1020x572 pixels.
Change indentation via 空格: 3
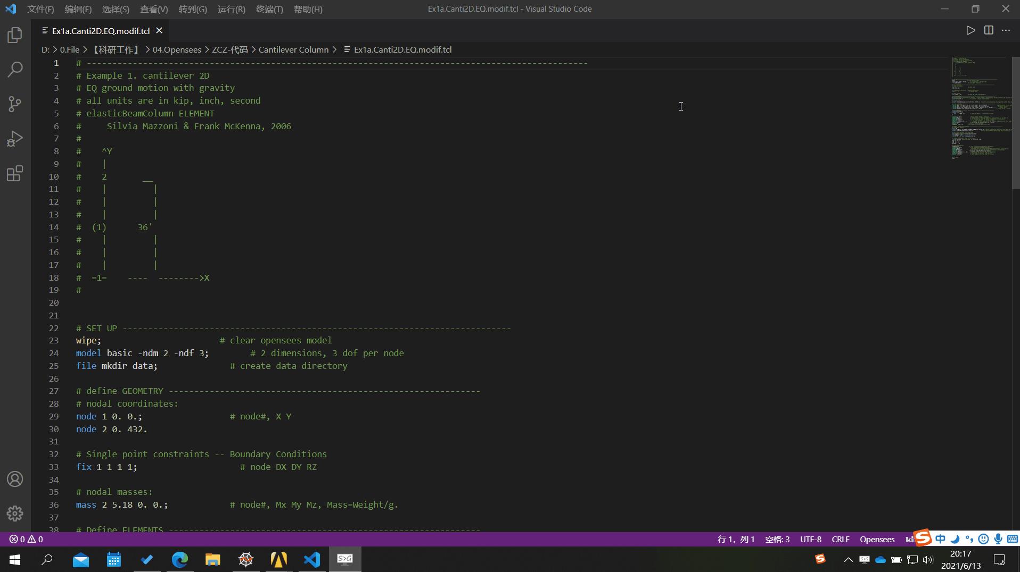(777, 539)
